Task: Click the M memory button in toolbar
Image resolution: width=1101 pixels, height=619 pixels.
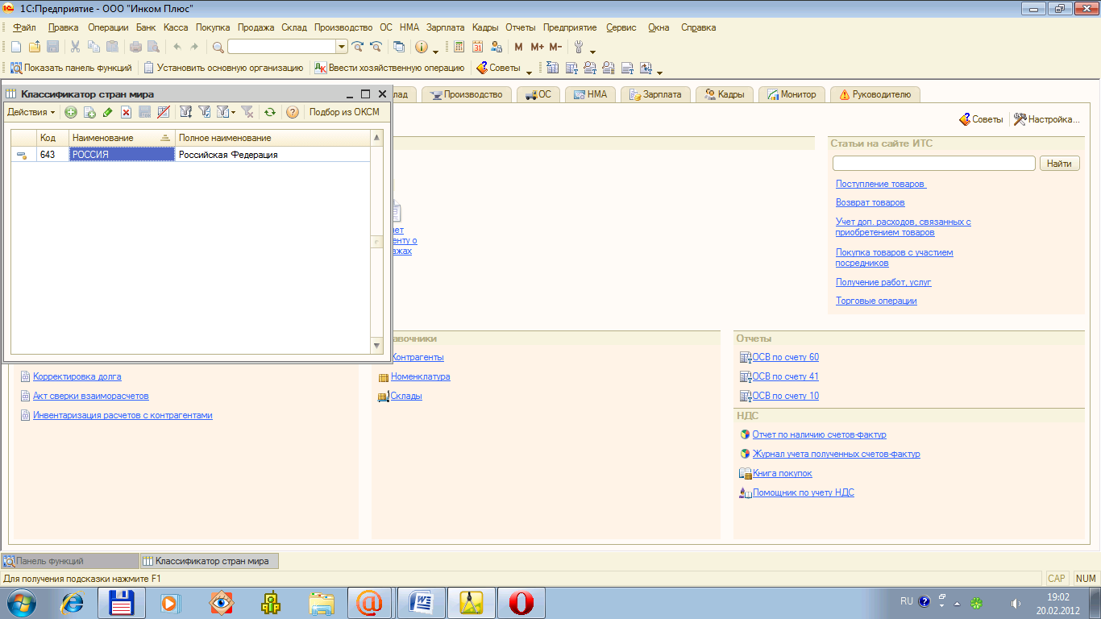Action: coord(518,47)
